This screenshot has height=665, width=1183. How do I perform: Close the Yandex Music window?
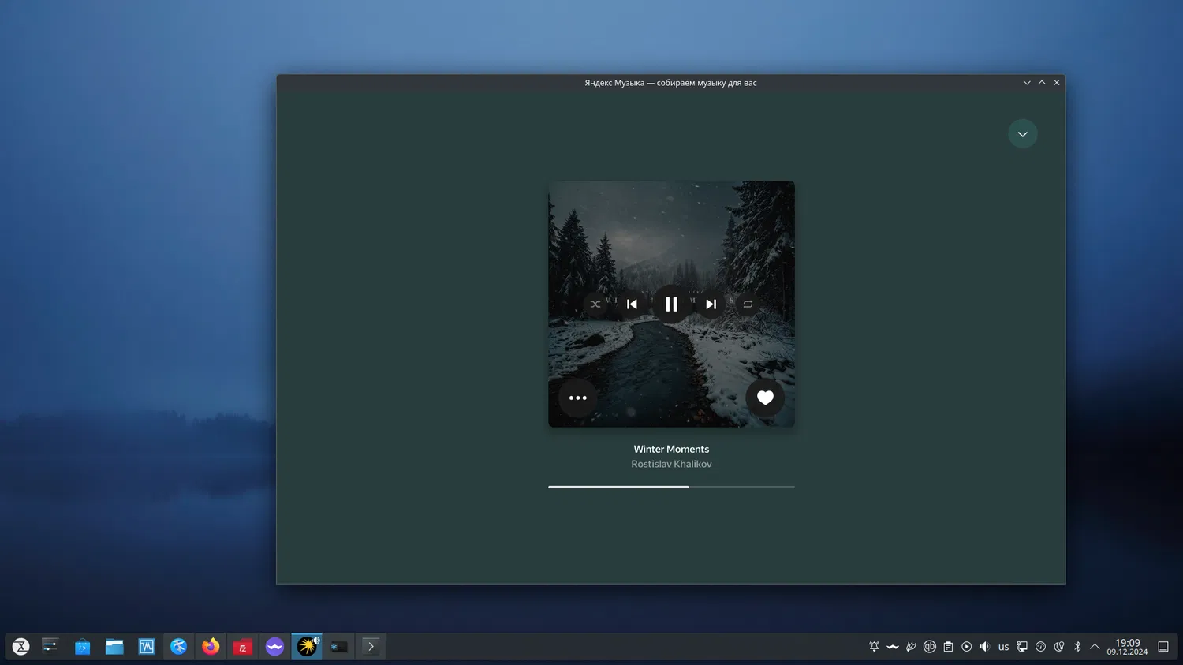click(x=1057, y=83)
